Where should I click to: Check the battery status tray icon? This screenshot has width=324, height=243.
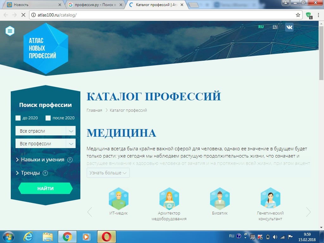click(268, 237)
